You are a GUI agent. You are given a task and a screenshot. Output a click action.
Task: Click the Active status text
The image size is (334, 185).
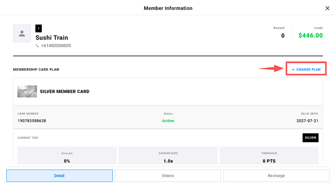point(168,121)
